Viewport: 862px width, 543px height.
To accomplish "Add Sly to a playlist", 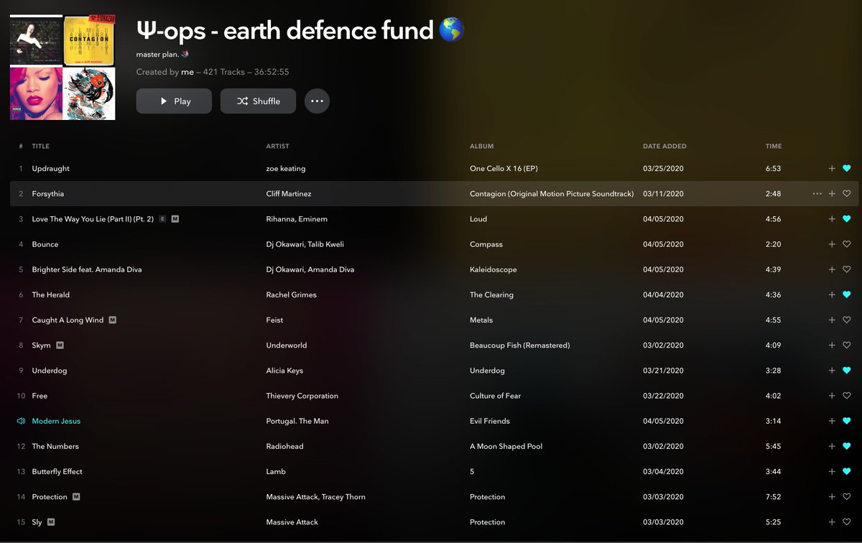I will (832, 522).
